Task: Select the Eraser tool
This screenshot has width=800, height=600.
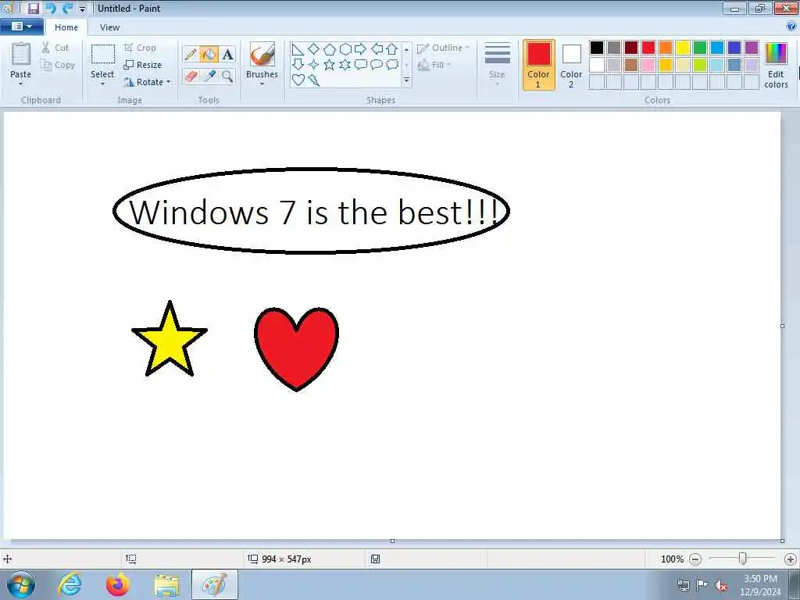Action: point(191,77)
